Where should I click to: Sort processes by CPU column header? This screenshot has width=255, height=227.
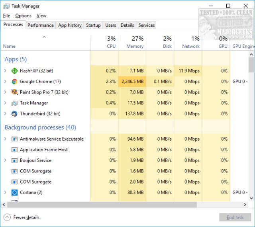104,42
